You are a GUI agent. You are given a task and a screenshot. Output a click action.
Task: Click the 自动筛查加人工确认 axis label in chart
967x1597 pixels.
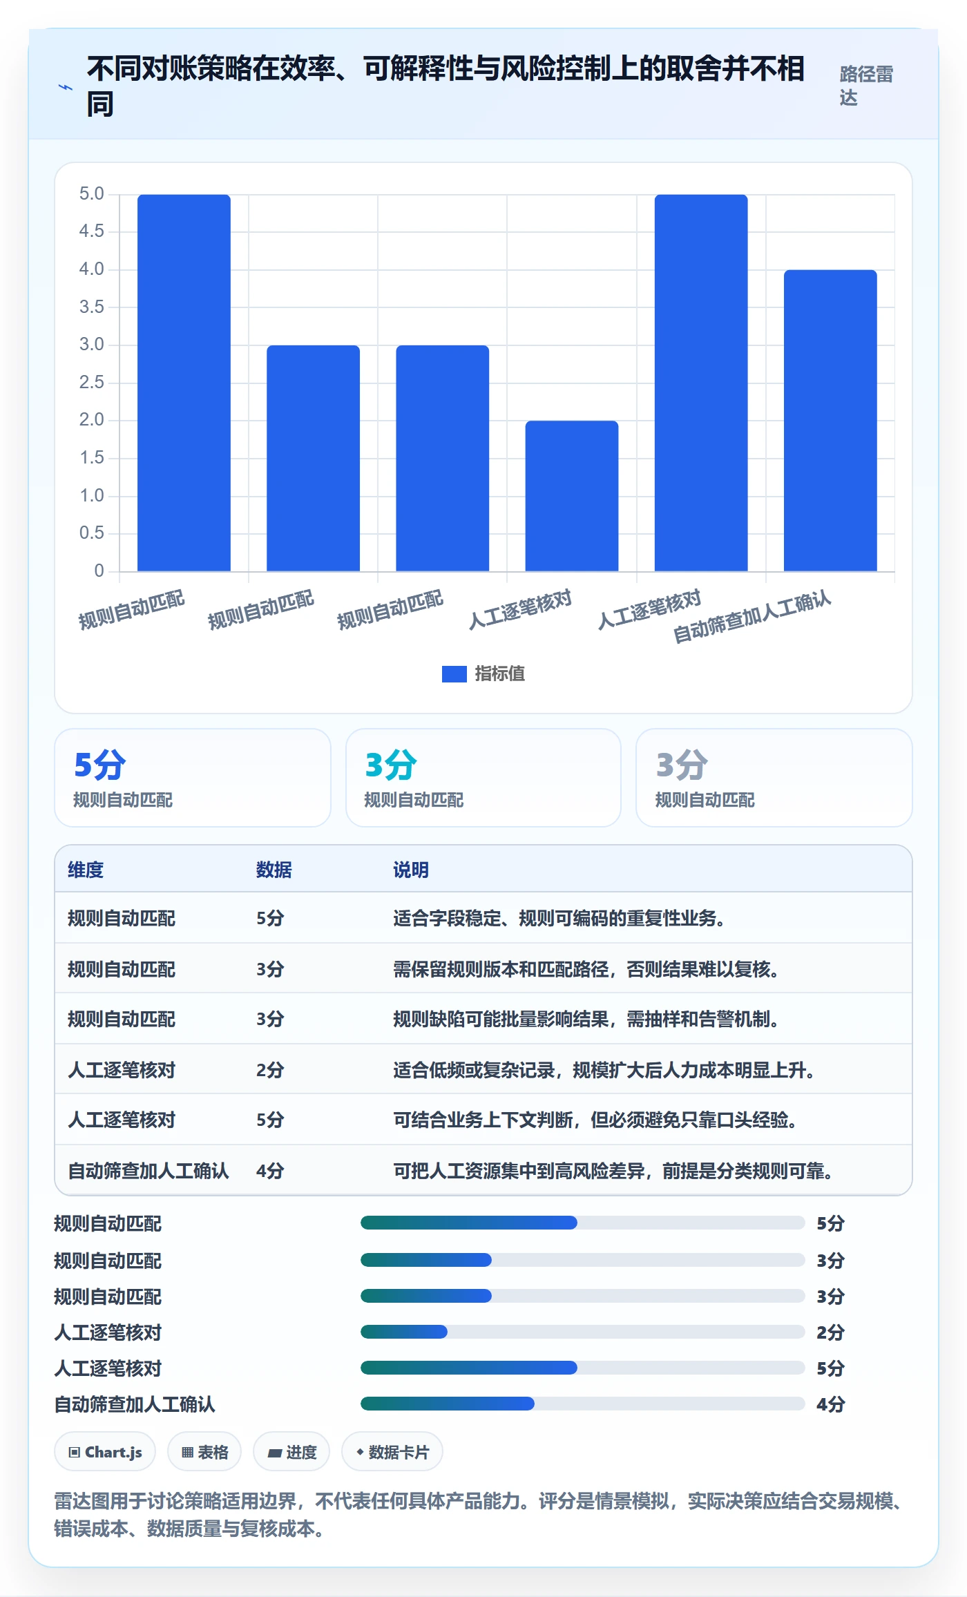click(x=752, y=616)
